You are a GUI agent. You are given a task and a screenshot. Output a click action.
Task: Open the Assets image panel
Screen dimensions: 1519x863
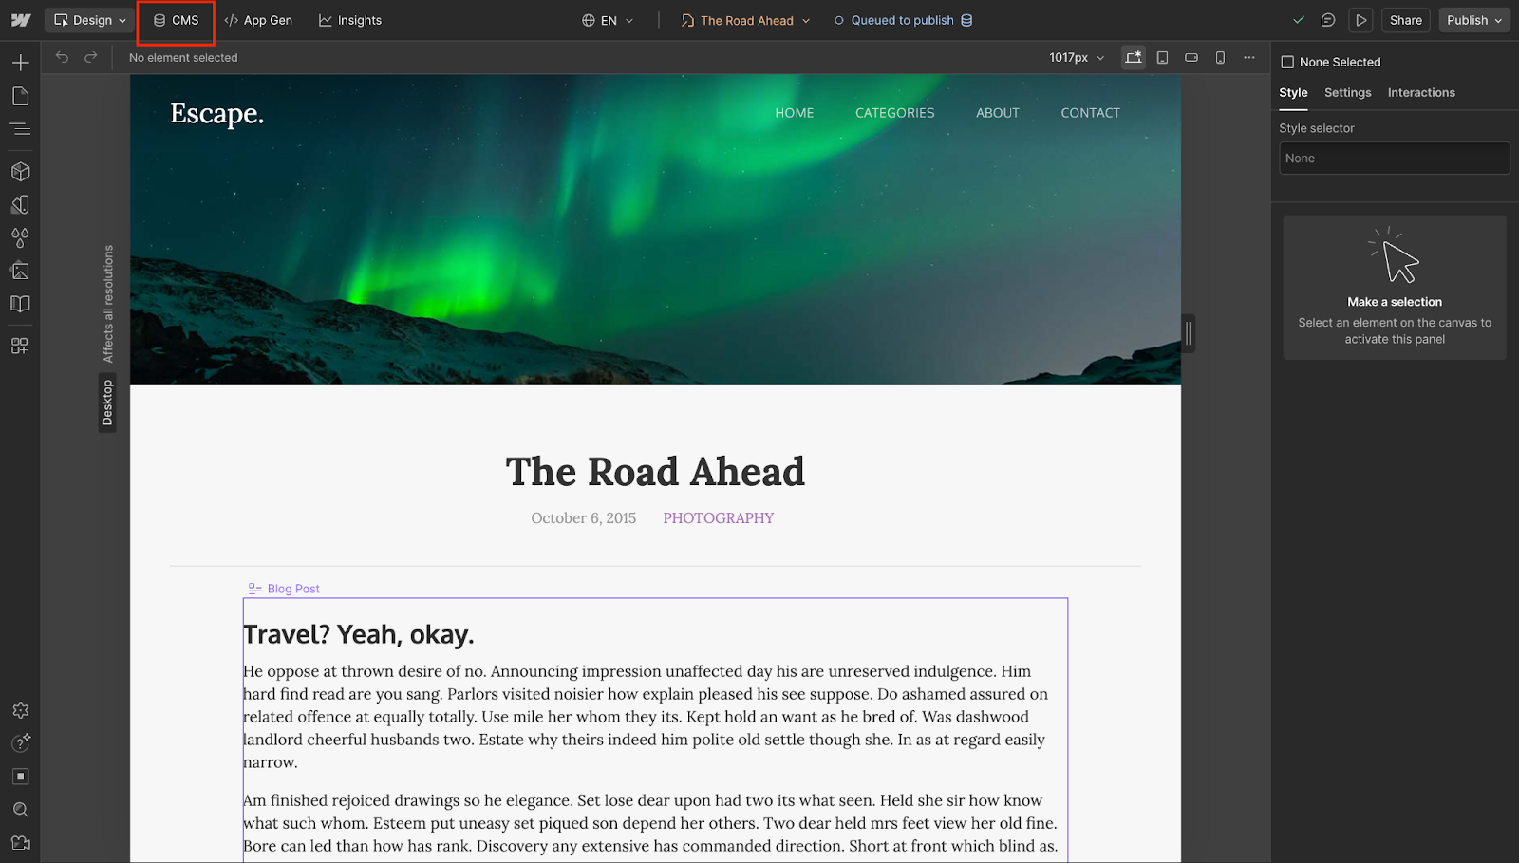pyautogui.click(x=20, y=271)
